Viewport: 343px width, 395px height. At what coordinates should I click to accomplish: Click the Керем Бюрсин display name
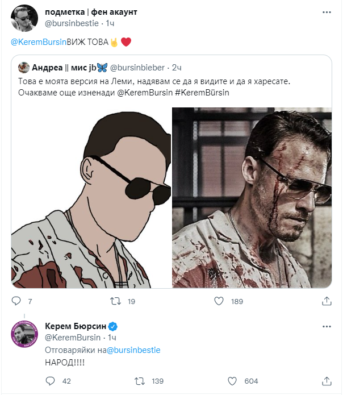(74, 327)
